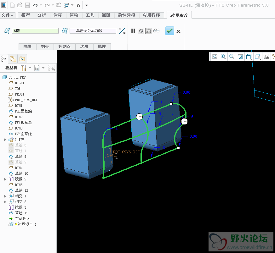Screen dimensions: 275x253
Task: Switch to the 注释 ribbon tab
Action: click(58, 15)
